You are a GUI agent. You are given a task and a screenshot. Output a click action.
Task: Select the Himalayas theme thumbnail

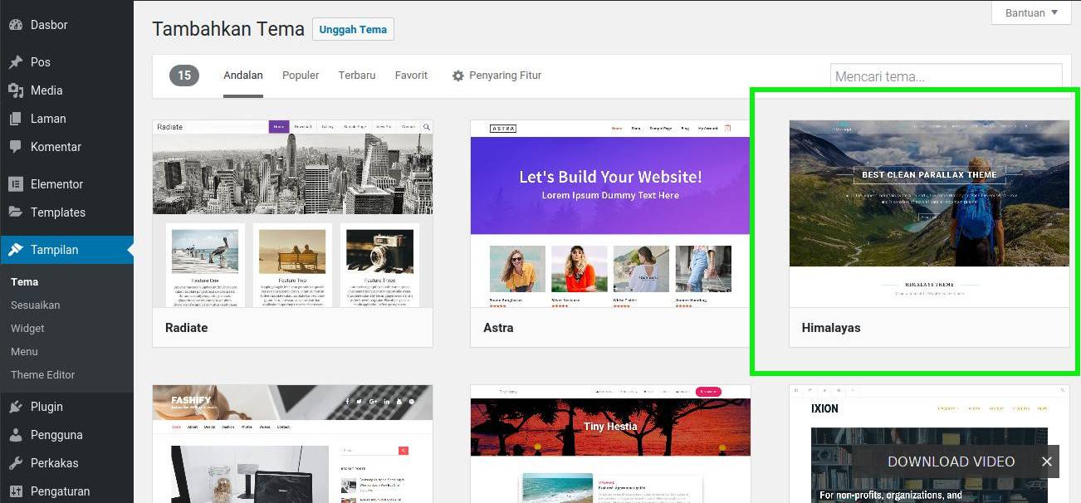[929, 213]
